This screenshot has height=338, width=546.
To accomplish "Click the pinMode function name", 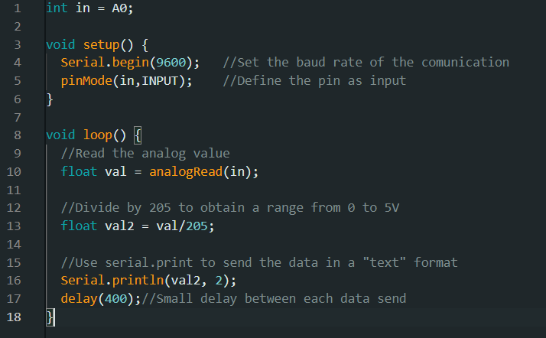I will [86, 81].
